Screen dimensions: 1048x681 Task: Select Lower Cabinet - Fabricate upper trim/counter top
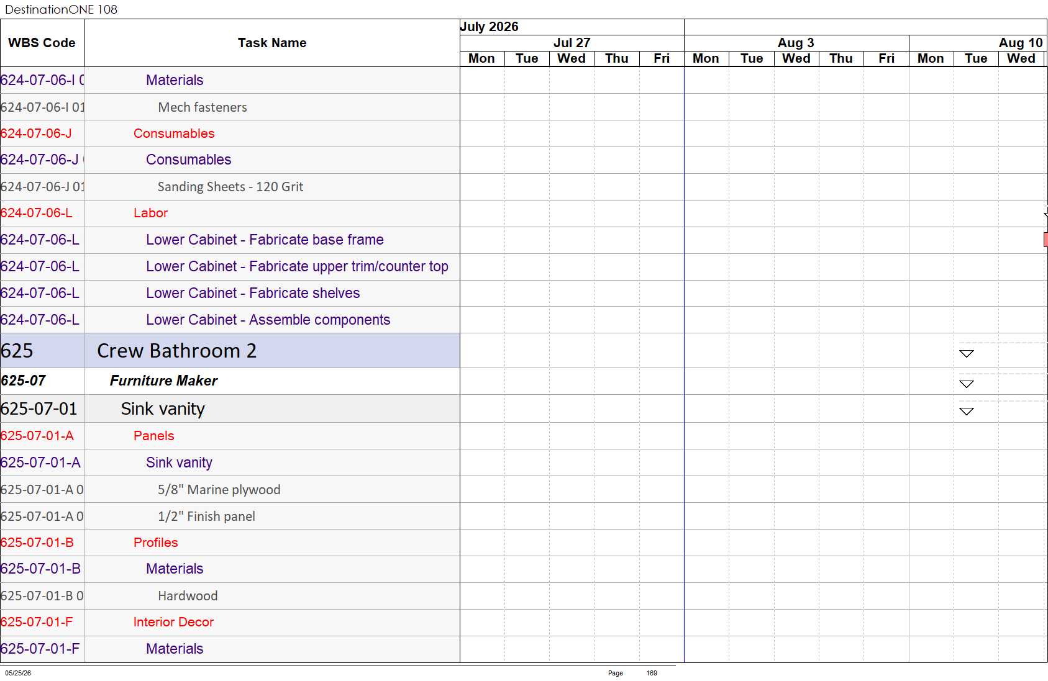[230, 266]
